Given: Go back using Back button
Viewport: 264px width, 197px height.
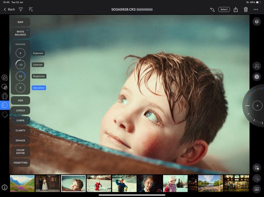Looking at the screenshot, I should point(9,9).
